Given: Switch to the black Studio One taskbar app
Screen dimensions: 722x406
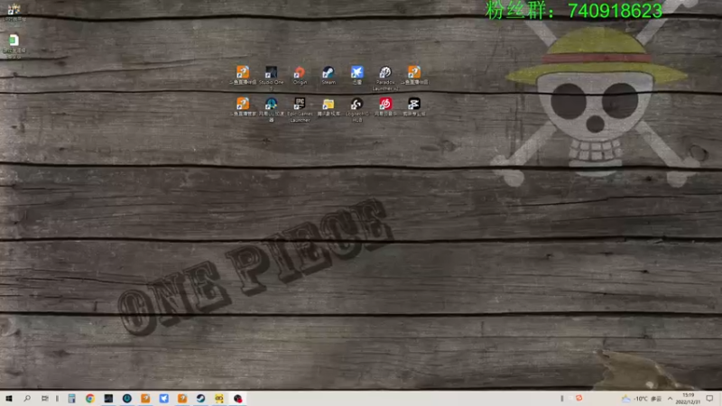Looking at the screenshot, I should pyautogui.click(x=108, y=398).
